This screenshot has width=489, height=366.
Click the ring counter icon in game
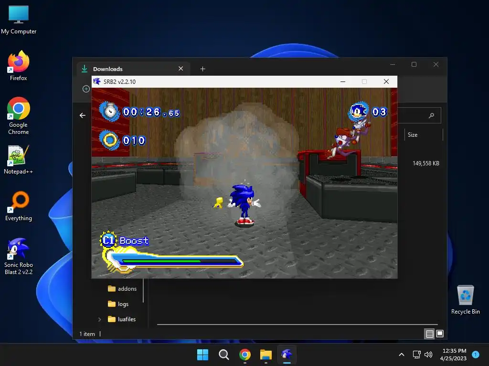coord(109,141)
